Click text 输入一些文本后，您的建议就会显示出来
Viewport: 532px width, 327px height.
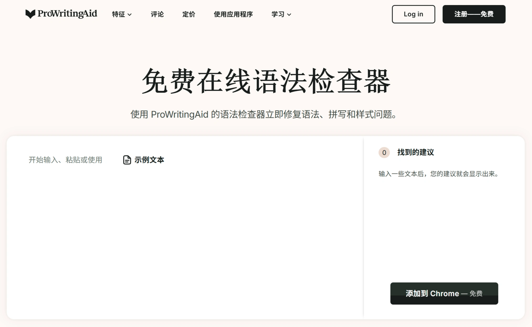(439, 174)
